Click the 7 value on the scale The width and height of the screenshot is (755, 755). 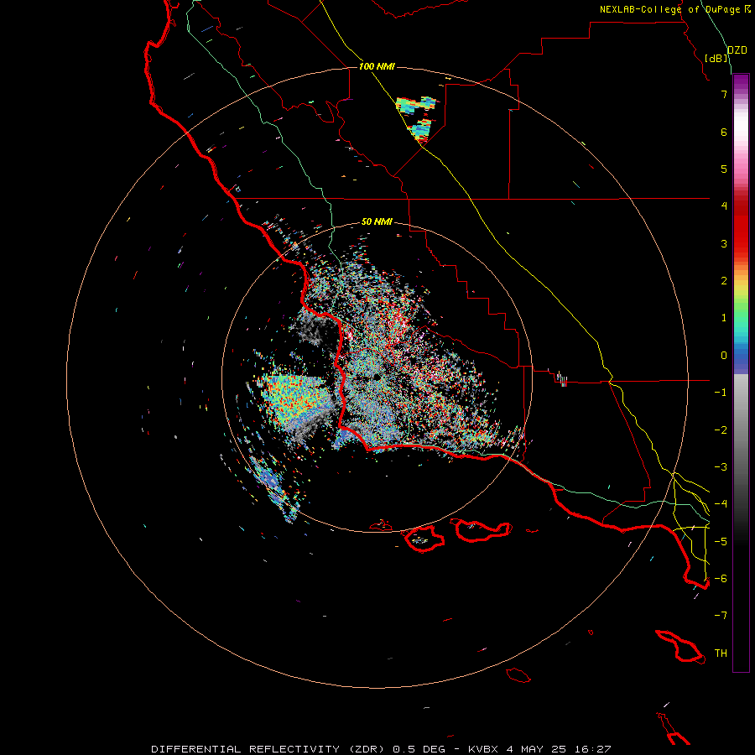(x=724, y=95)
